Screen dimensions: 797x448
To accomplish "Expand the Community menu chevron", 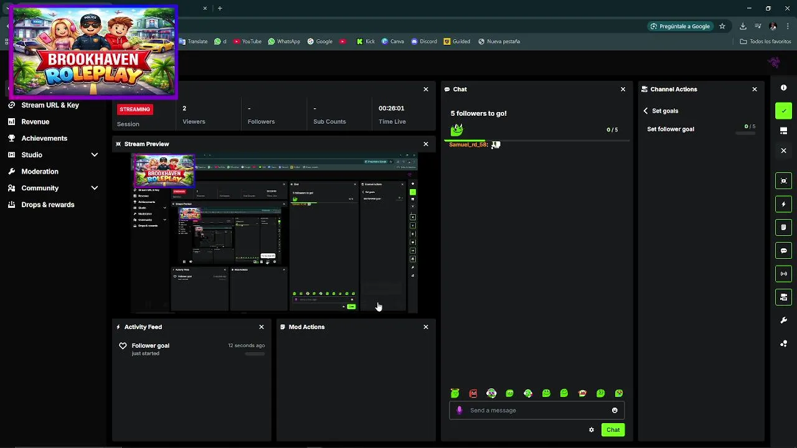I will (x=95, y=188).
